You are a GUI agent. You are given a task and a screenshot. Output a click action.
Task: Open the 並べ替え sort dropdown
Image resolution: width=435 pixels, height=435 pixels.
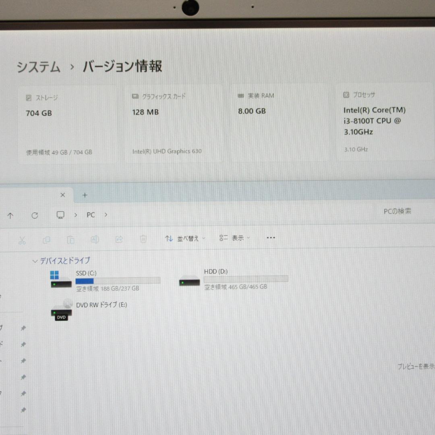click(x=184, y=238)
